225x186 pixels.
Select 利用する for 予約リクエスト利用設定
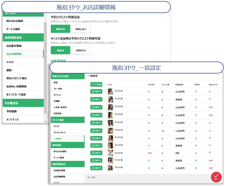60,29
